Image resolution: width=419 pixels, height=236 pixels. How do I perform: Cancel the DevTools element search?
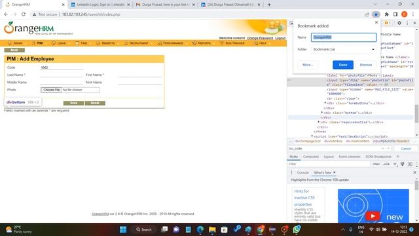[406, 149]
